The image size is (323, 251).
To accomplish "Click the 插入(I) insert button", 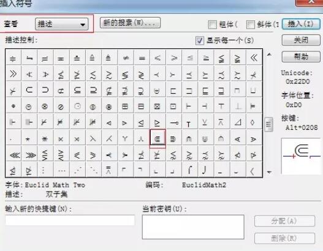I will click(301, 24).
